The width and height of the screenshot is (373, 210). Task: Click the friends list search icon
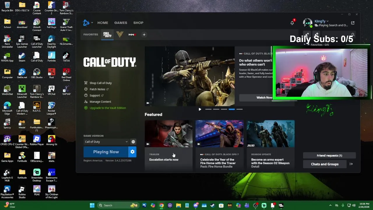click(x=353, y=35)
